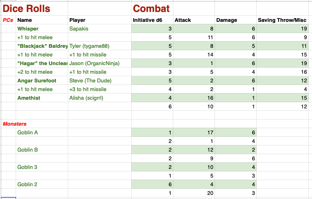Select the "Initiative d6" column header cell
Screen dimensions: 312x199
click(x=151, y=20)
